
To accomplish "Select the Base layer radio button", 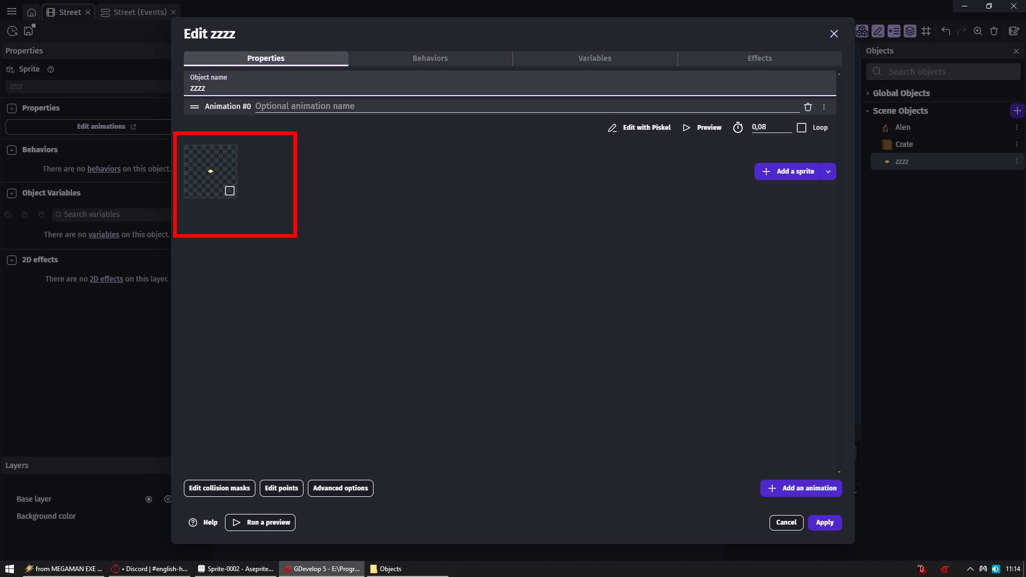I will 149,499.
